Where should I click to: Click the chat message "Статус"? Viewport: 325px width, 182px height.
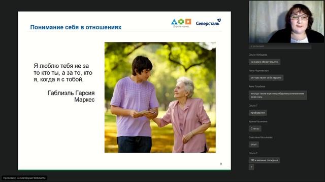click(255, 128)
